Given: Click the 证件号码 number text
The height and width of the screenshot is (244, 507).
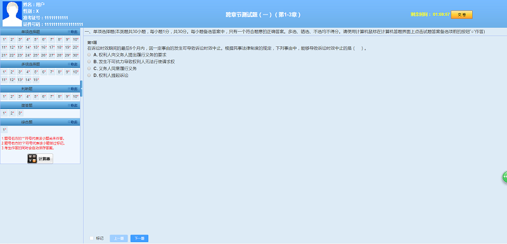Looking at the screenshot, I should click(53, 24).
